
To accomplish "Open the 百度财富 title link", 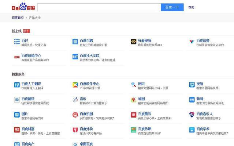I will click(28, 129).
